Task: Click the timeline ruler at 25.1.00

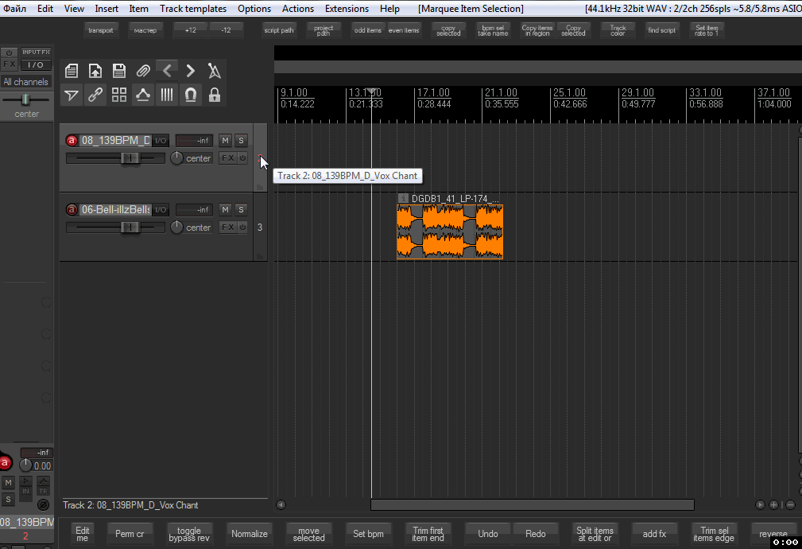Action: tap(569, 93)
